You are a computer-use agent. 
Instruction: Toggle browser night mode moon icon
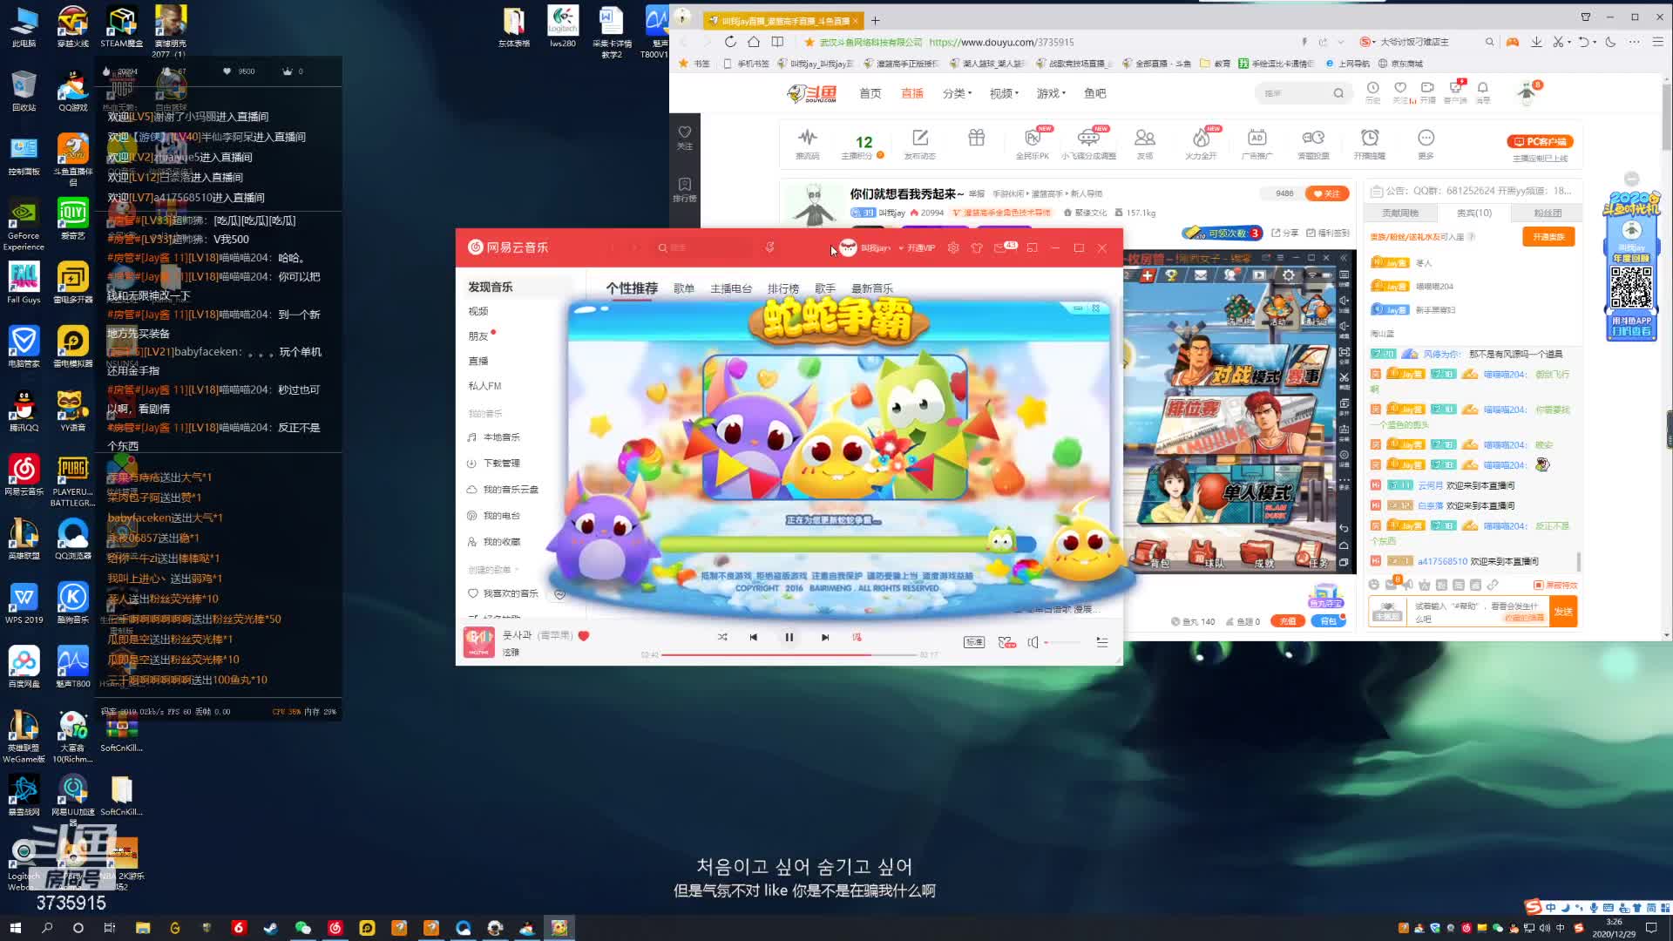click(1610, 42)
